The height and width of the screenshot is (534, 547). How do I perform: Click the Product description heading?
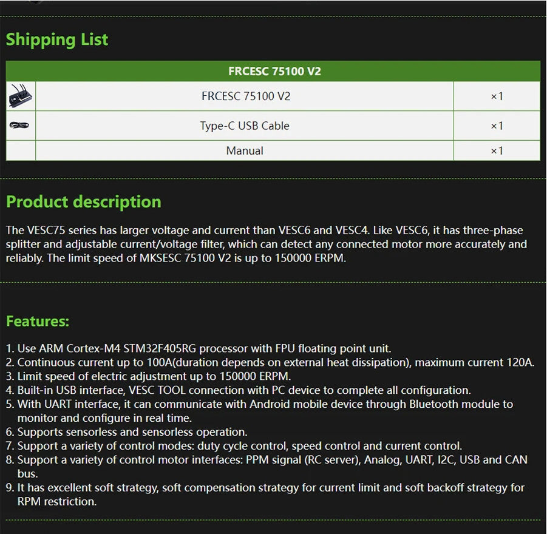click(x=84, y=201)
